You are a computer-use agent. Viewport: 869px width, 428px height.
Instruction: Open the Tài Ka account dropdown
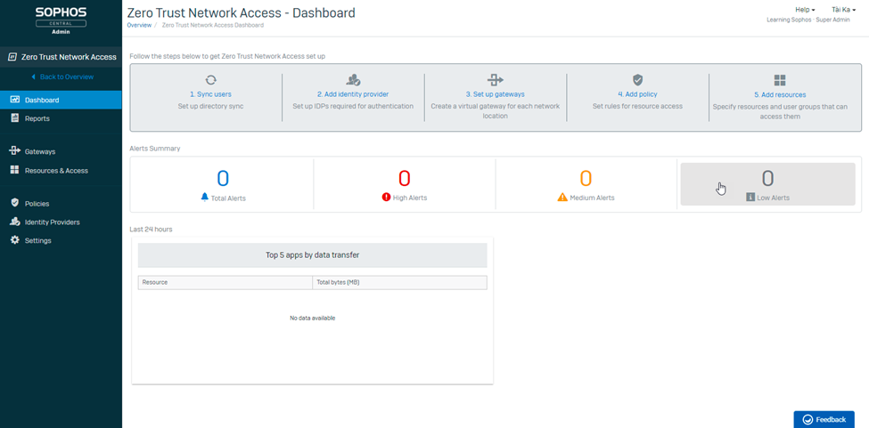coord(843,10)
